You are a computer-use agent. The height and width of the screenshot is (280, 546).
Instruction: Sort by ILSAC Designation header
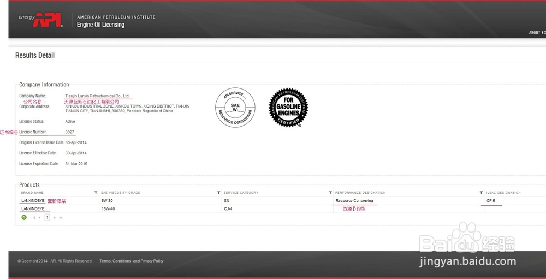click(503, 193)
